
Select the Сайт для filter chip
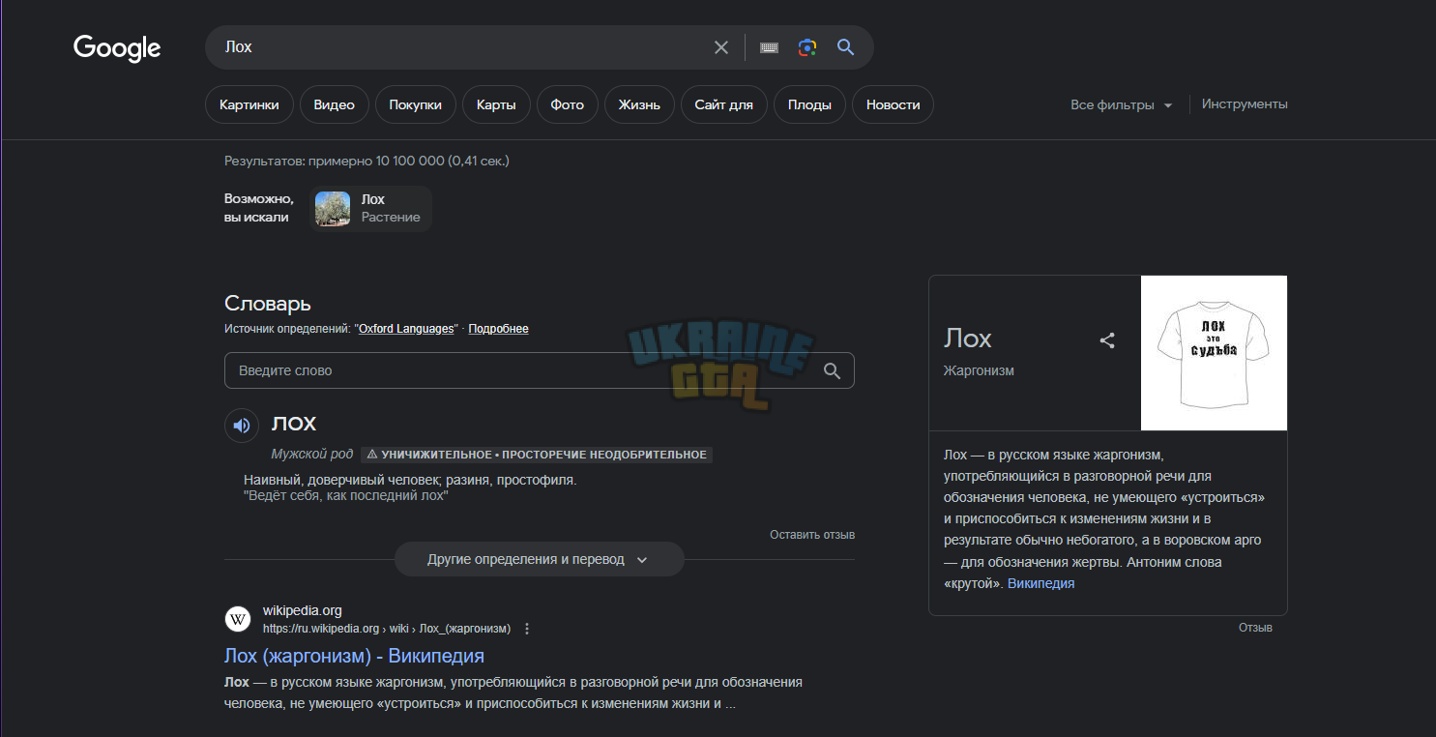point(724,104)
